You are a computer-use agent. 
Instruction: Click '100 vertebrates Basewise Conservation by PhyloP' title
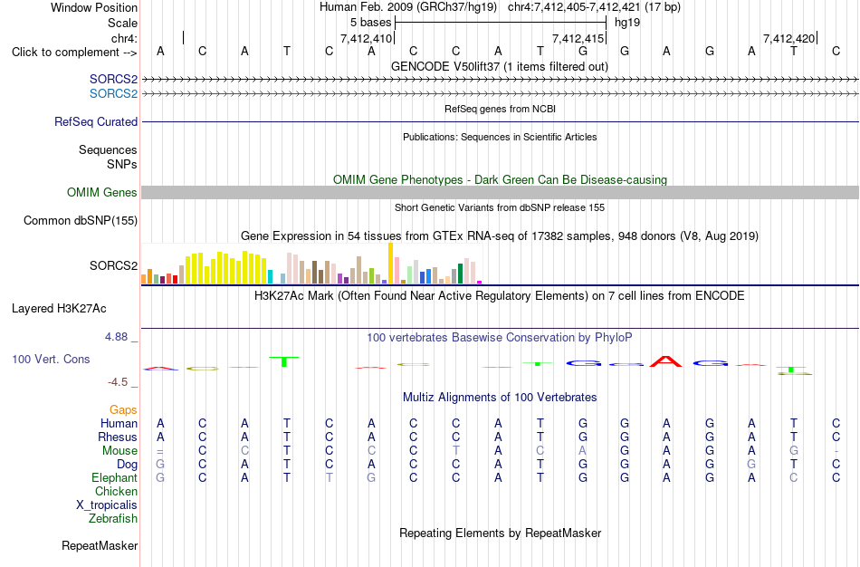(500, 338)
